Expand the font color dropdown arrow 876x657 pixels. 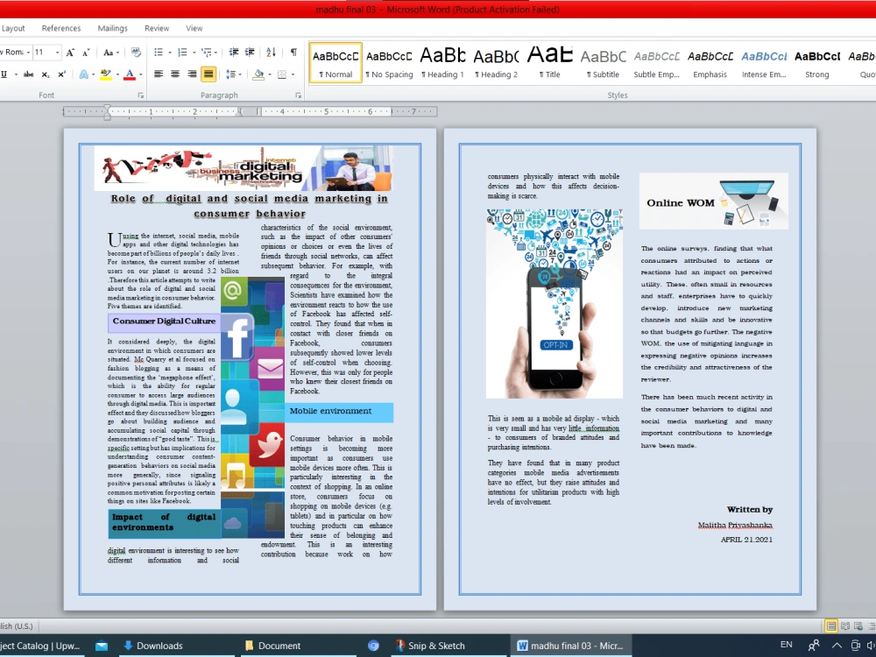pos(141,74)
